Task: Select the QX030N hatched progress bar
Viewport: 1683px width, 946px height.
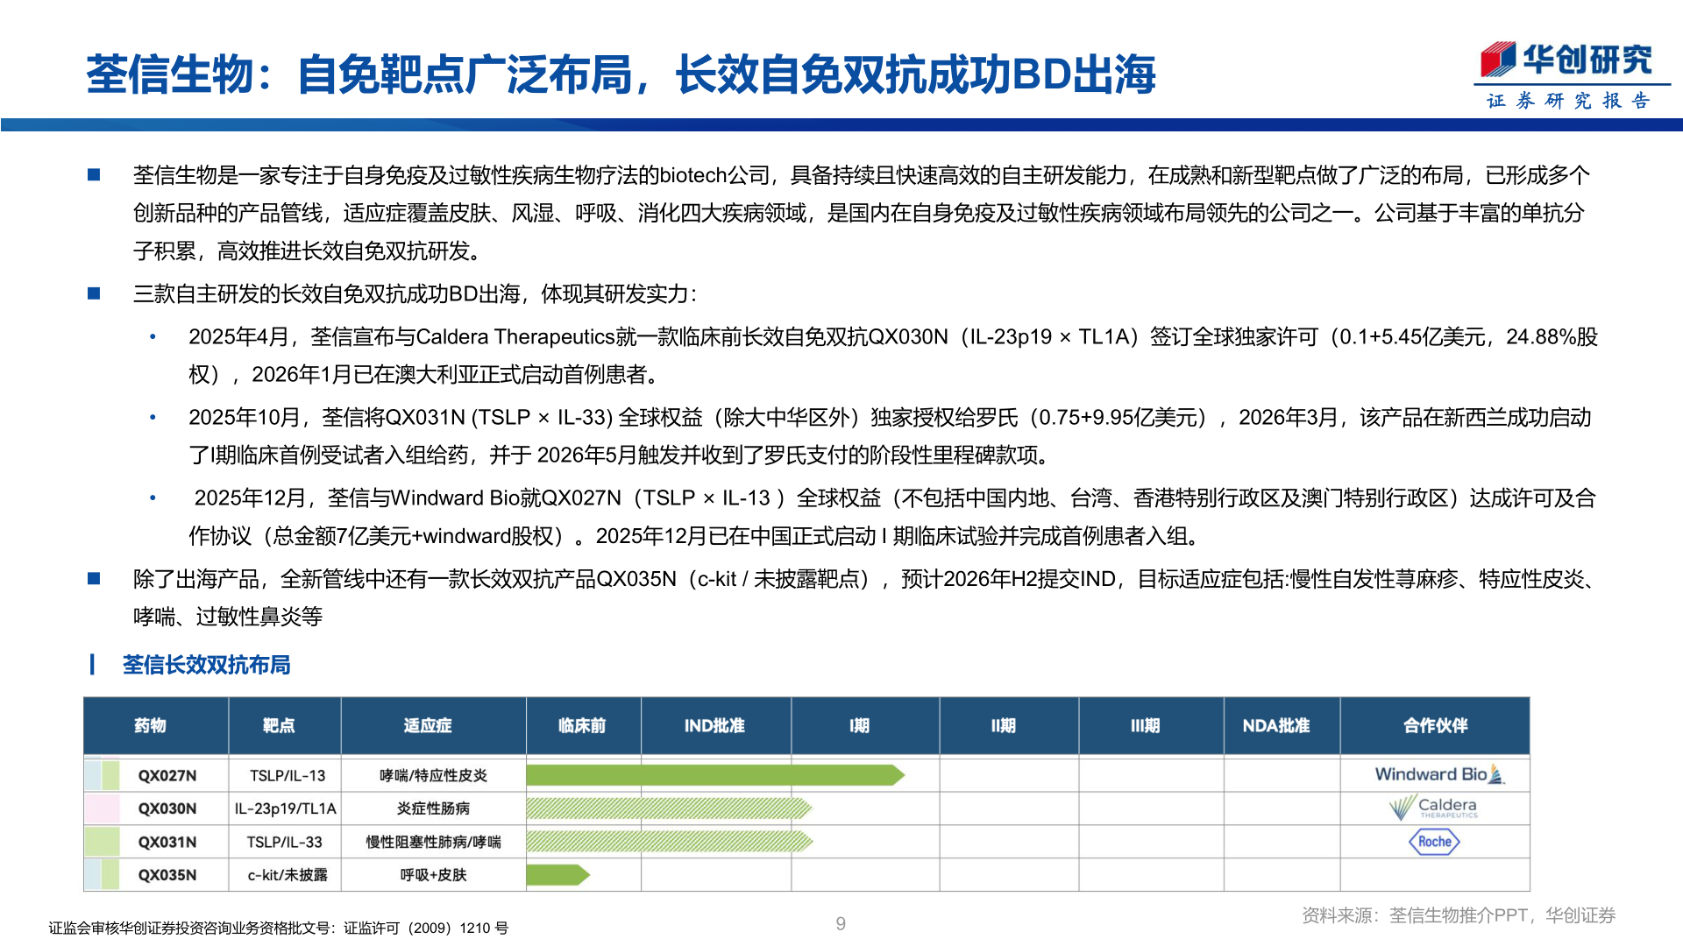Action: [669, 808]
